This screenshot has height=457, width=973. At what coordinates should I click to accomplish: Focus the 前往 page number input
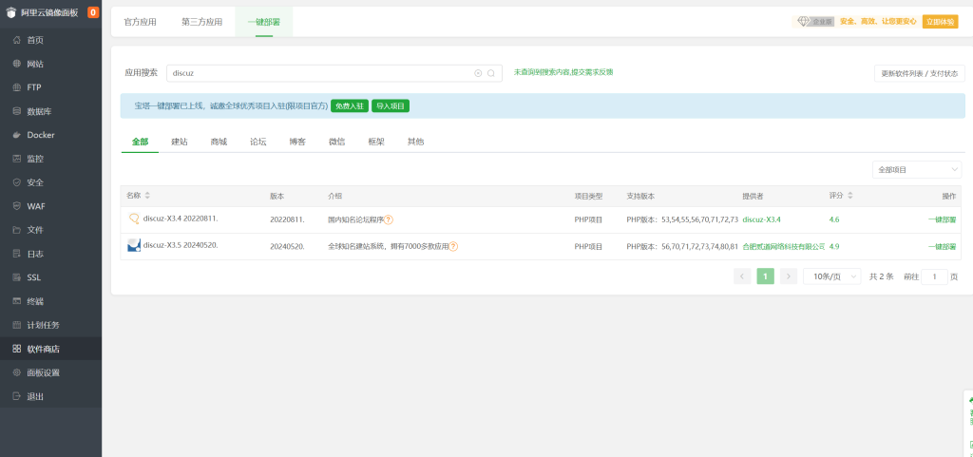click(935, 276)
